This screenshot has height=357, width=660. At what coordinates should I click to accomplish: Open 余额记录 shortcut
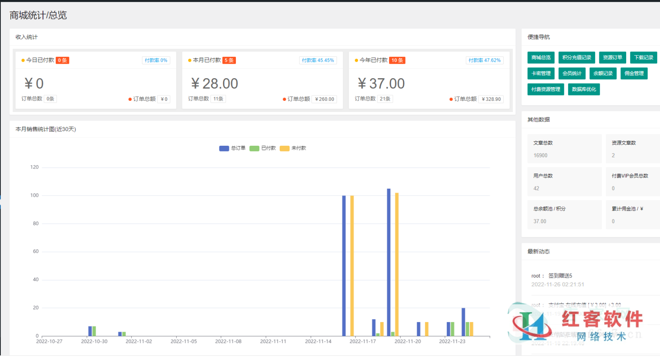coord(603,73)
